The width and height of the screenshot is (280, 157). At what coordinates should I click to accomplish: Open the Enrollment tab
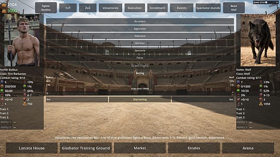(x=157, y=8)
